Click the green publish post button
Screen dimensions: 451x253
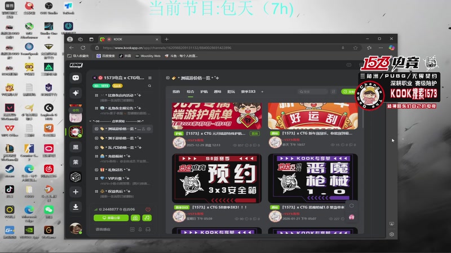click(348, 92)
